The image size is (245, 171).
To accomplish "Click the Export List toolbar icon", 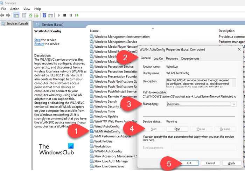I will (36, 15).
